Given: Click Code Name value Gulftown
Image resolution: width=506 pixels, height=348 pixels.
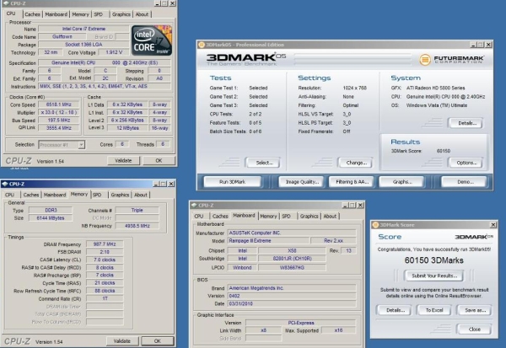Looking at the screenshot, I should [x=62, y=37].
